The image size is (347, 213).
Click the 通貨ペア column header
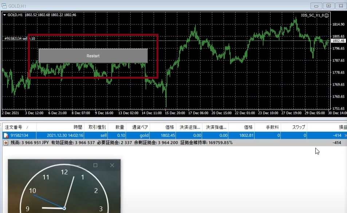tap(140, 127)
